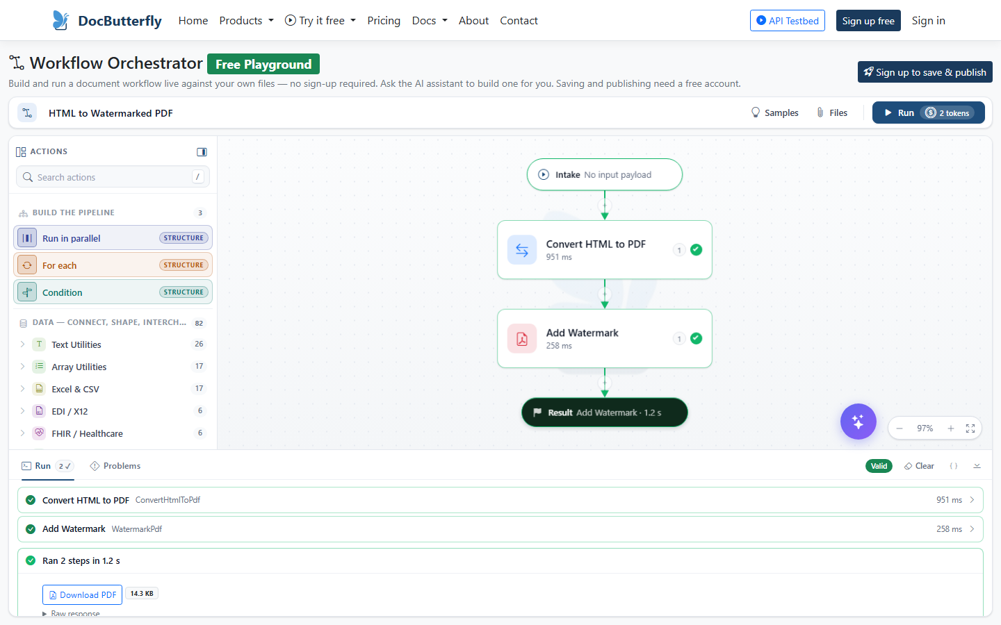Select the Run tab in bottom panel
This screenshot has height=625, width=1001.
pos(47,466)
